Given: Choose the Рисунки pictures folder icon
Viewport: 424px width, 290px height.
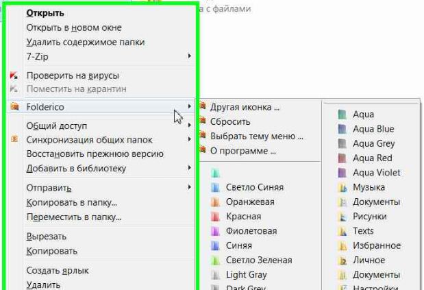Looking at the screenshot, I should [x=342, y=217].
